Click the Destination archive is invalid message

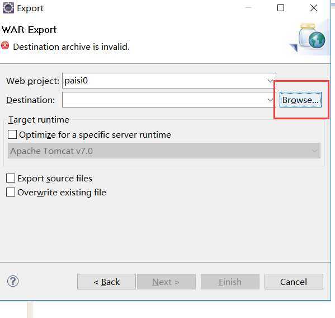coord(72,47)
